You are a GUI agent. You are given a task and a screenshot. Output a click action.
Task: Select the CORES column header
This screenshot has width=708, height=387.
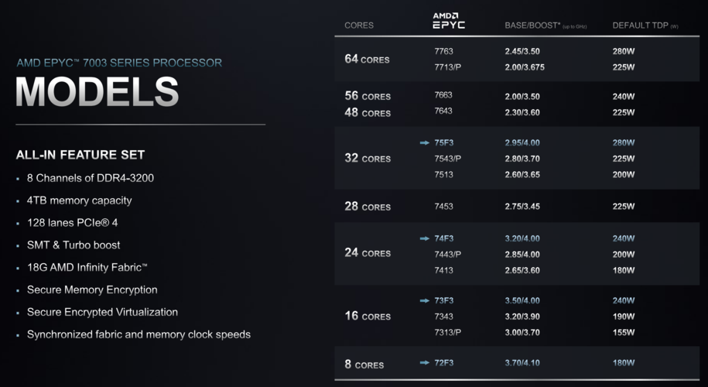359,26
